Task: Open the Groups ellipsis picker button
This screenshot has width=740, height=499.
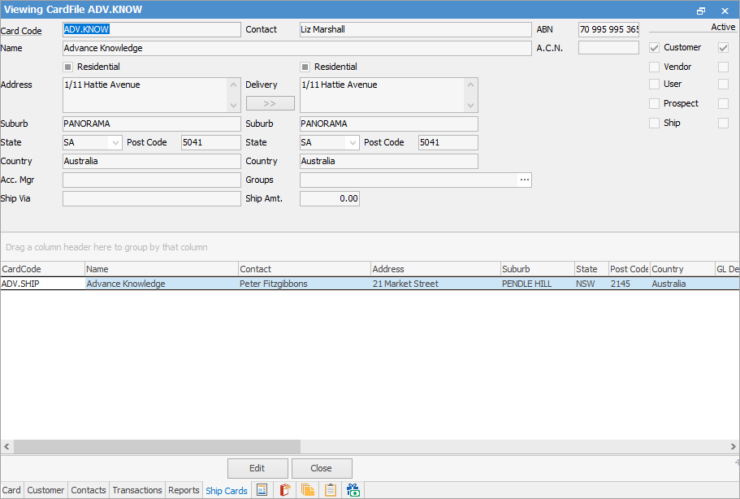Action: click(x=524, y=180)
